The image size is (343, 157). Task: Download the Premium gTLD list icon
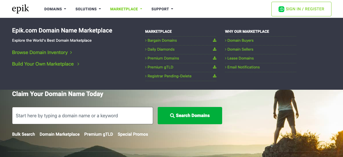(215, 67)
